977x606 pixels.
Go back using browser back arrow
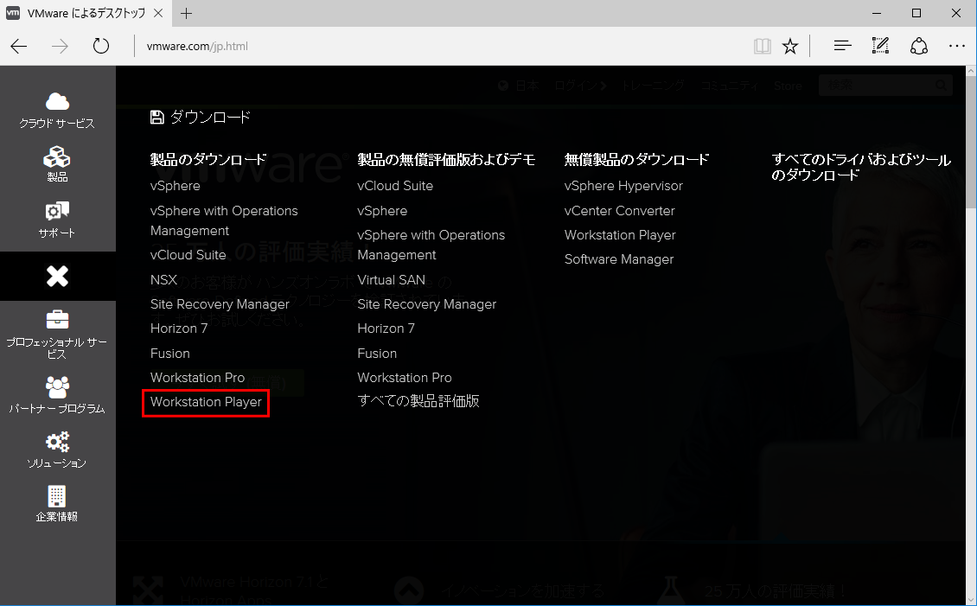pos(19,46)
